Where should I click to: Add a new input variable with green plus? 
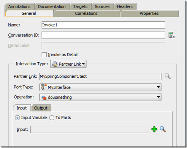(x=154, y=129)
